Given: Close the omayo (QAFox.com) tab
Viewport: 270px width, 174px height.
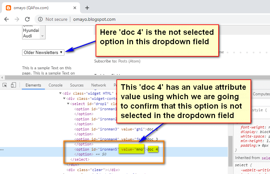Looking at the screenshot, I should 75,8.
